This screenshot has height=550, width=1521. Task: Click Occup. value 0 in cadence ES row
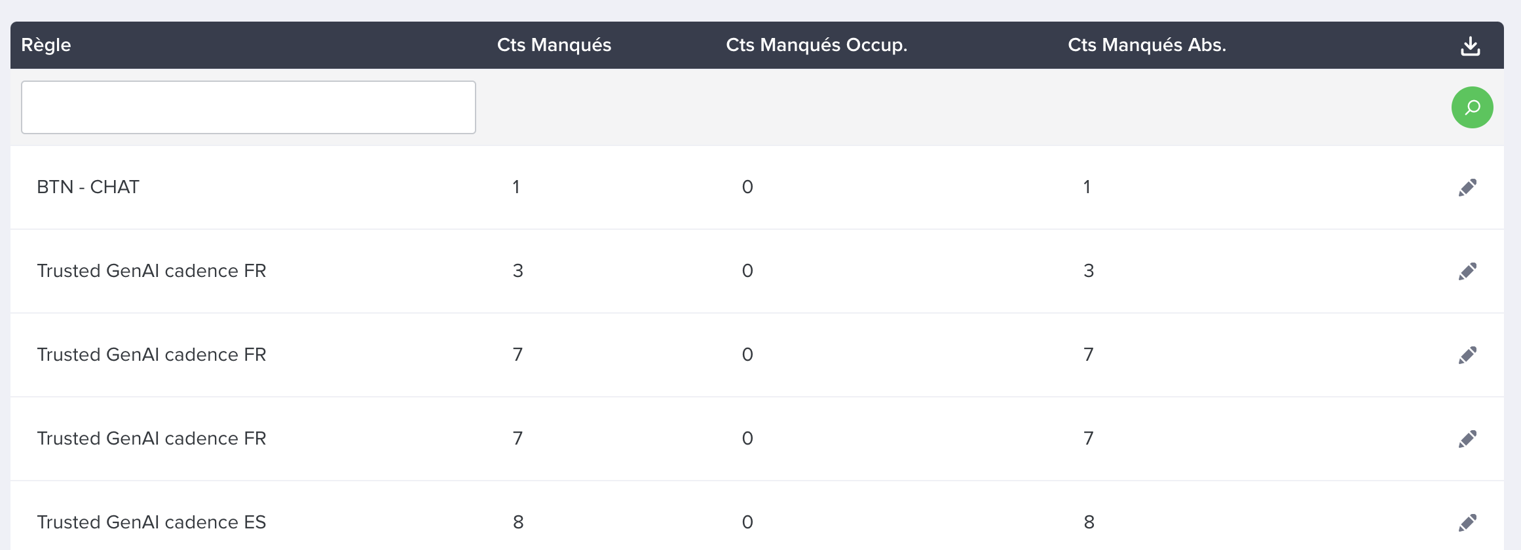[x=747, y=522]
